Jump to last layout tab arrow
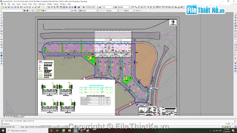237x133 pixels. (x=11, y=116)
